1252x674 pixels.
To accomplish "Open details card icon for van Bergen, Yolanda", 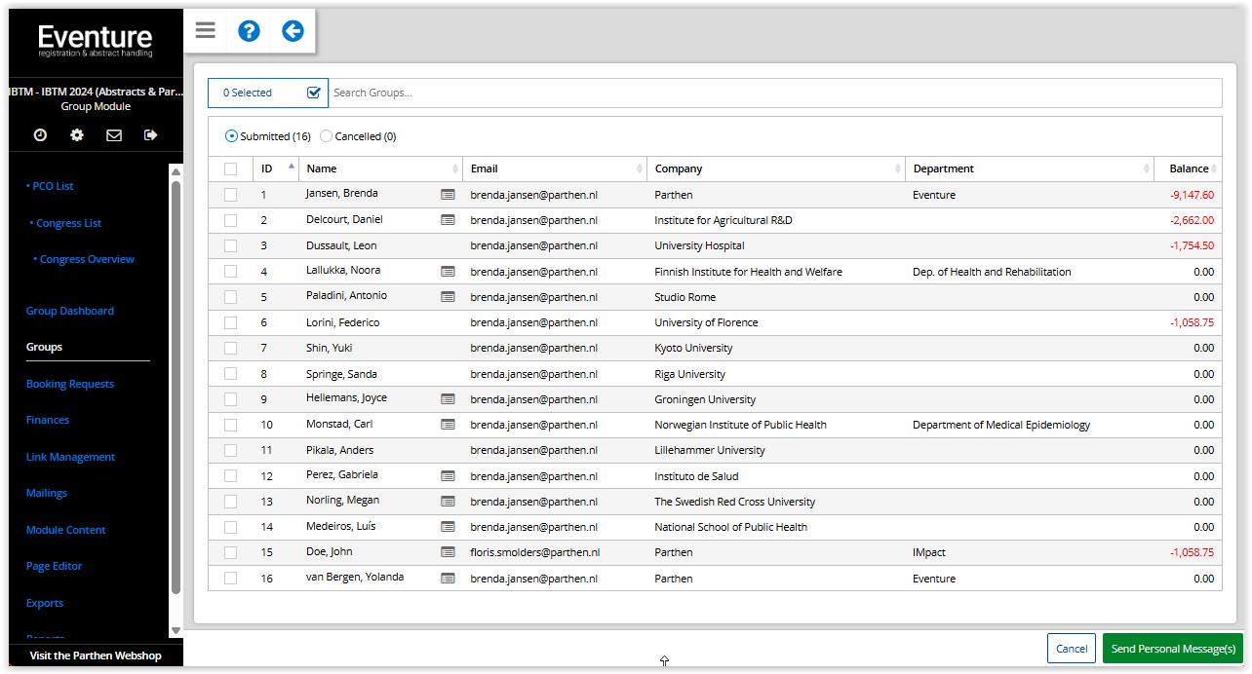I will tap(448, 578).
